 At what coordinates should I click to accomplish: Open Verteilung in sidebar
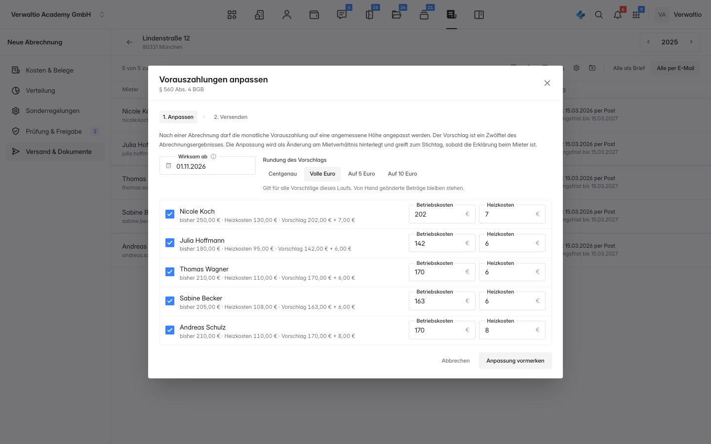click(55, 90)
